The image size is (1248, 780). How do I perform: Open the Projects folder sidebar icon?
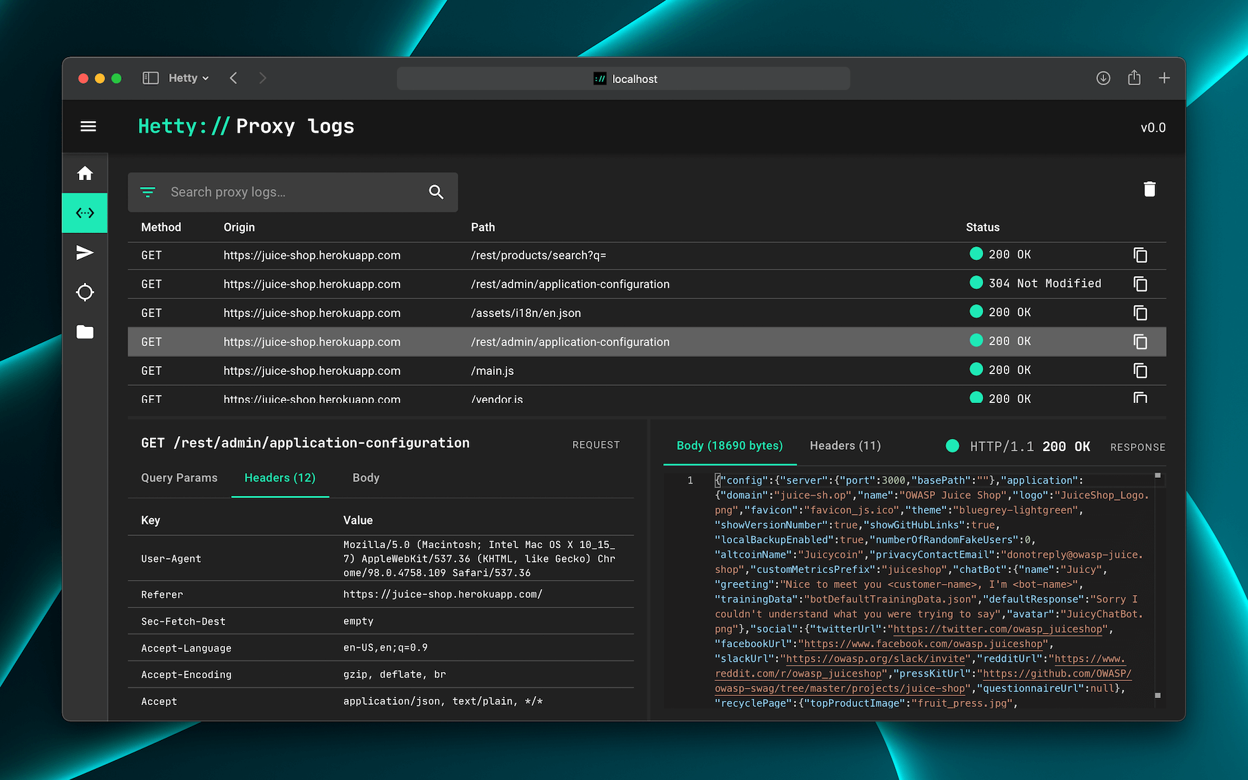tap(85, 332)
